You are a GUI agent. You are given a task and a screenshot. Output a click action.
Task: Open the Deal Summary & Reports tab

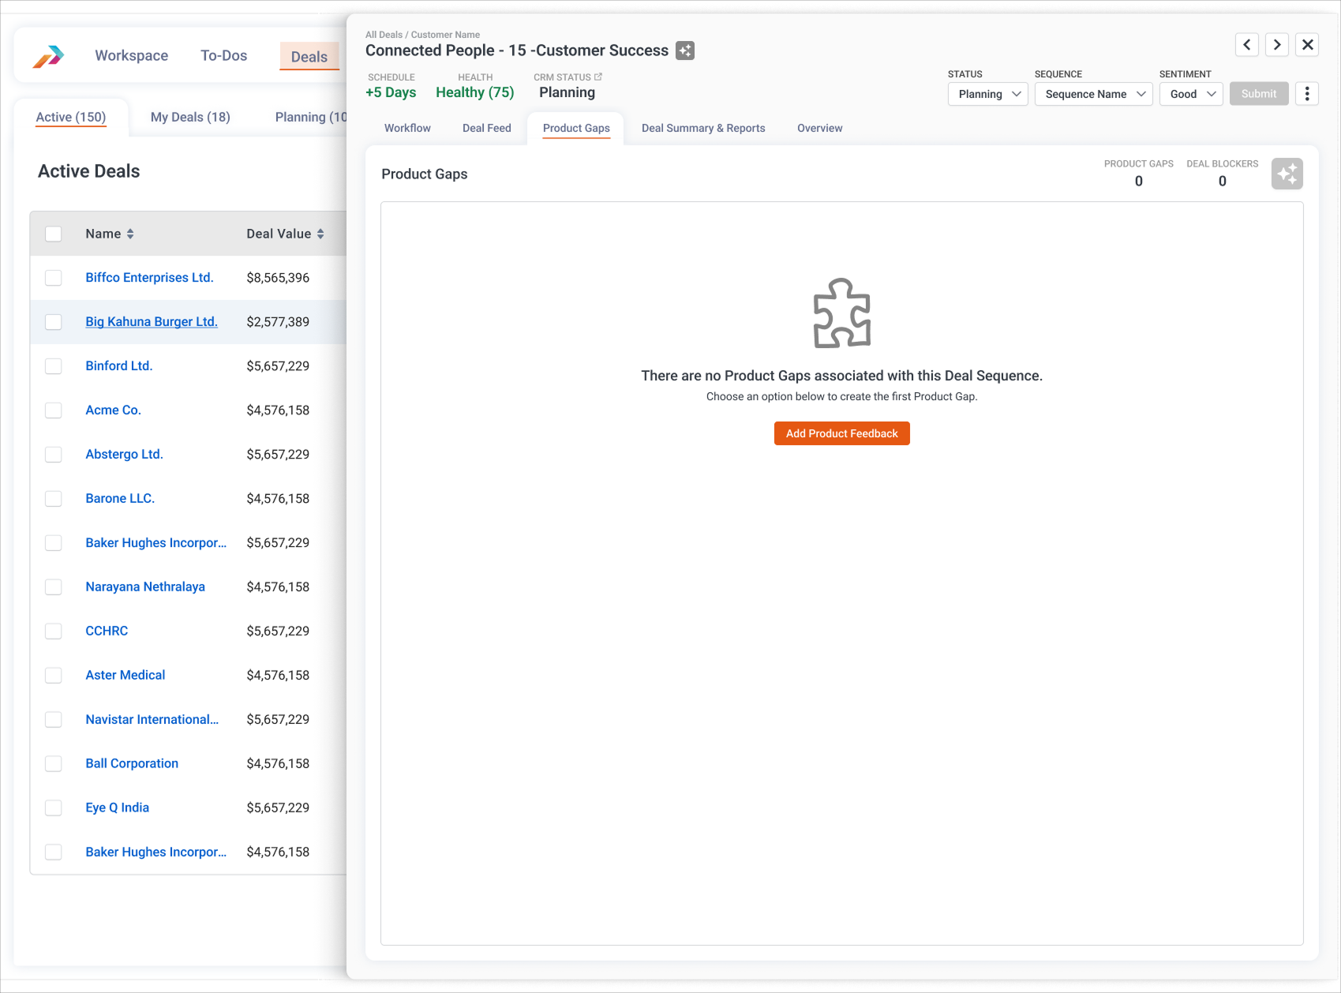pyautogui.click(x=703, y=128)
